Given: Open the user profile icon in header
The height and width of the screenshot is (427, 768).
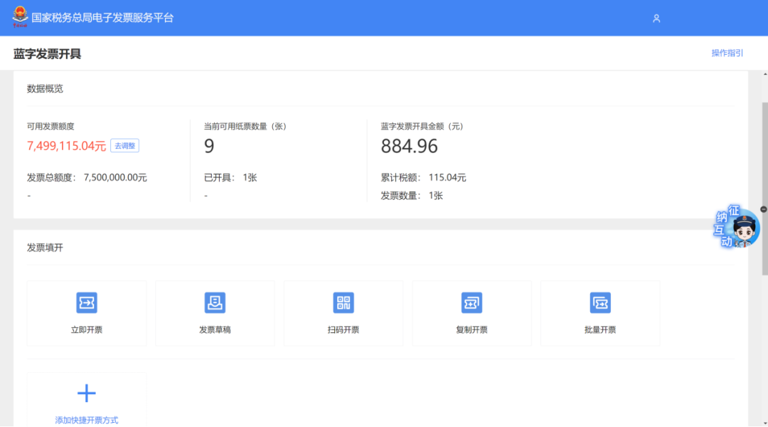Looking at the screenshot, I should pyautogui.click(x=656, y=19).
